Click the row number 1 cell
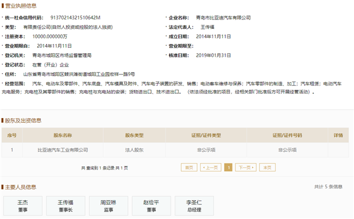Screen dimensions: 354x219 pos(12,150)
